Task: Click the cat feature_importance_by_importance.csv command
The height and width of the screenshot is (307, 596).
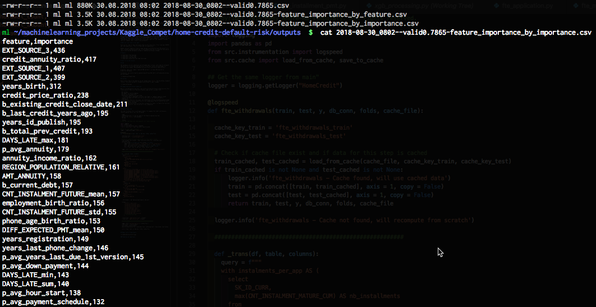Action: pos(456,33)
